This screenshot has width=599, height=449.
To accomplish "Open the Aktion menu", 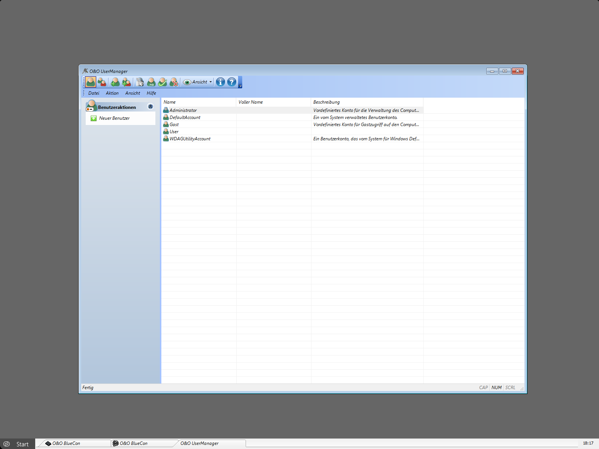I will pos(112,93).
